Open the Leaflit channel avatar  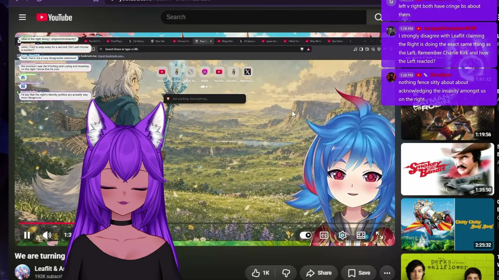point(22,272)
